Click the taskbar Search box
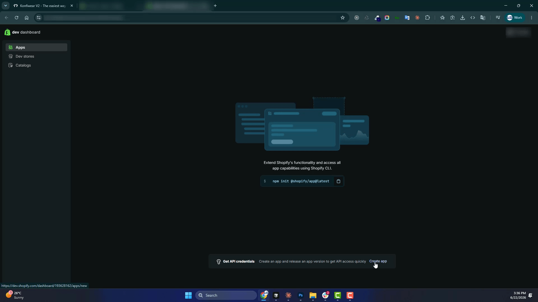The width and height of the screenshot is (538, 302). click(226, 295)
